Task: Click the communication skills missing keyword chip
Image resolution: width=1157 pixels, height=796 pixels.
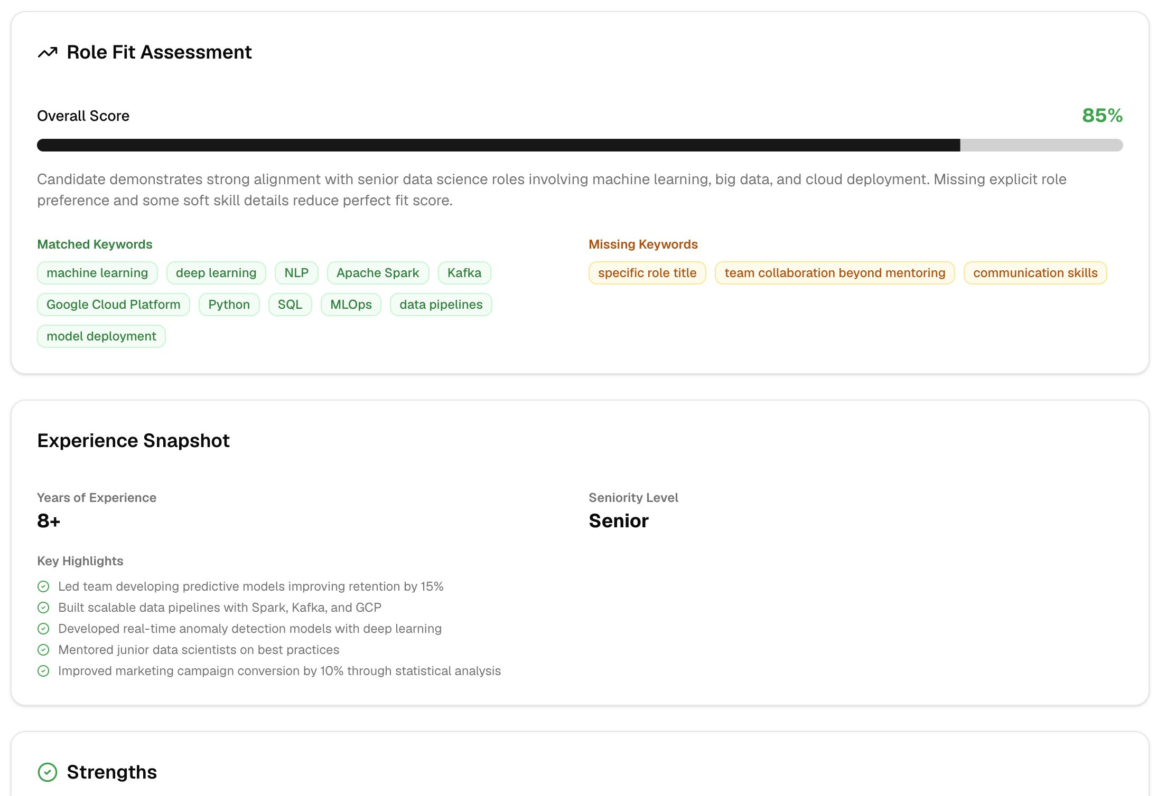Action: click(x=1035, y=273)
